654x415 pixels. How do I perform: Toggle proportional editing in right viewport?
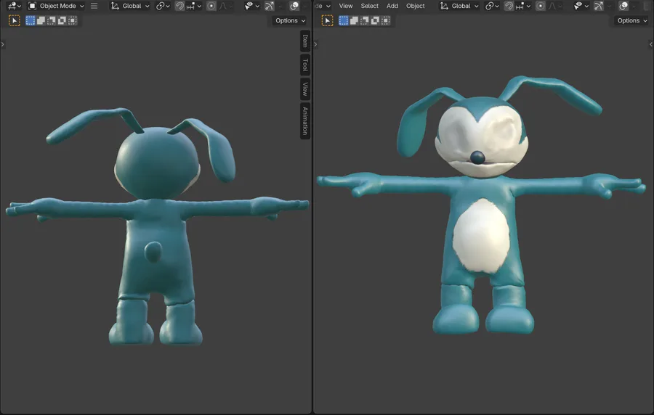(541, 6)
